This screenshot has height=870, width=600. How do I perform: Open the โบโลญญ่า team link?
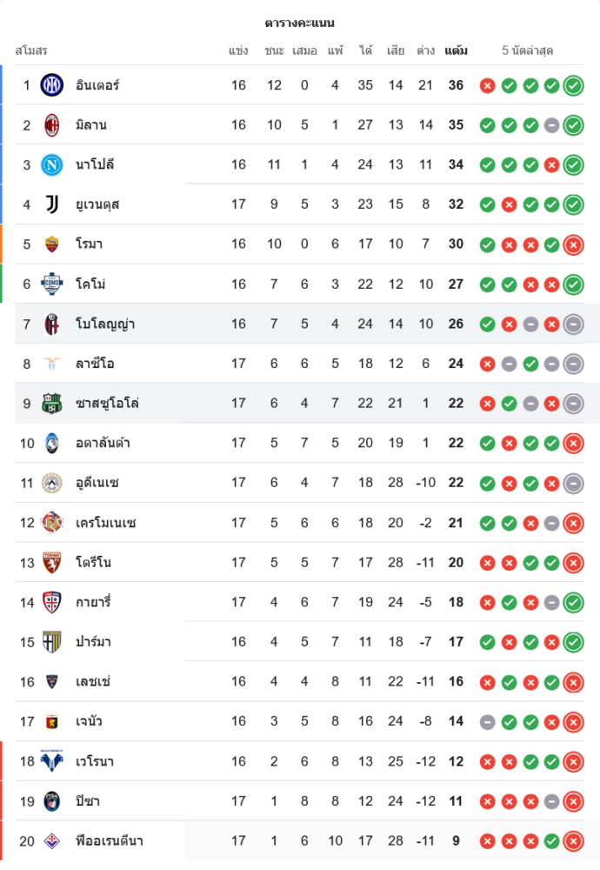pyautogui.click(x=105, y=325)
